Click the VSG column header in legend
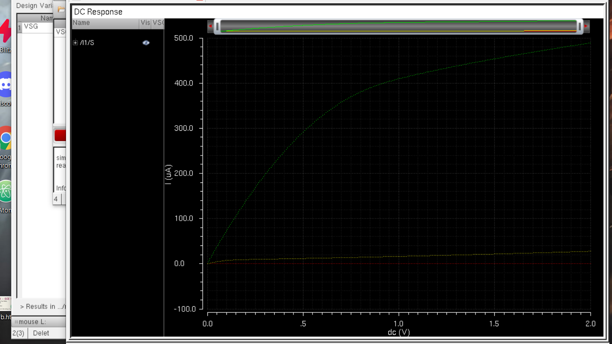The image size is (612, 344). [158, 23]
